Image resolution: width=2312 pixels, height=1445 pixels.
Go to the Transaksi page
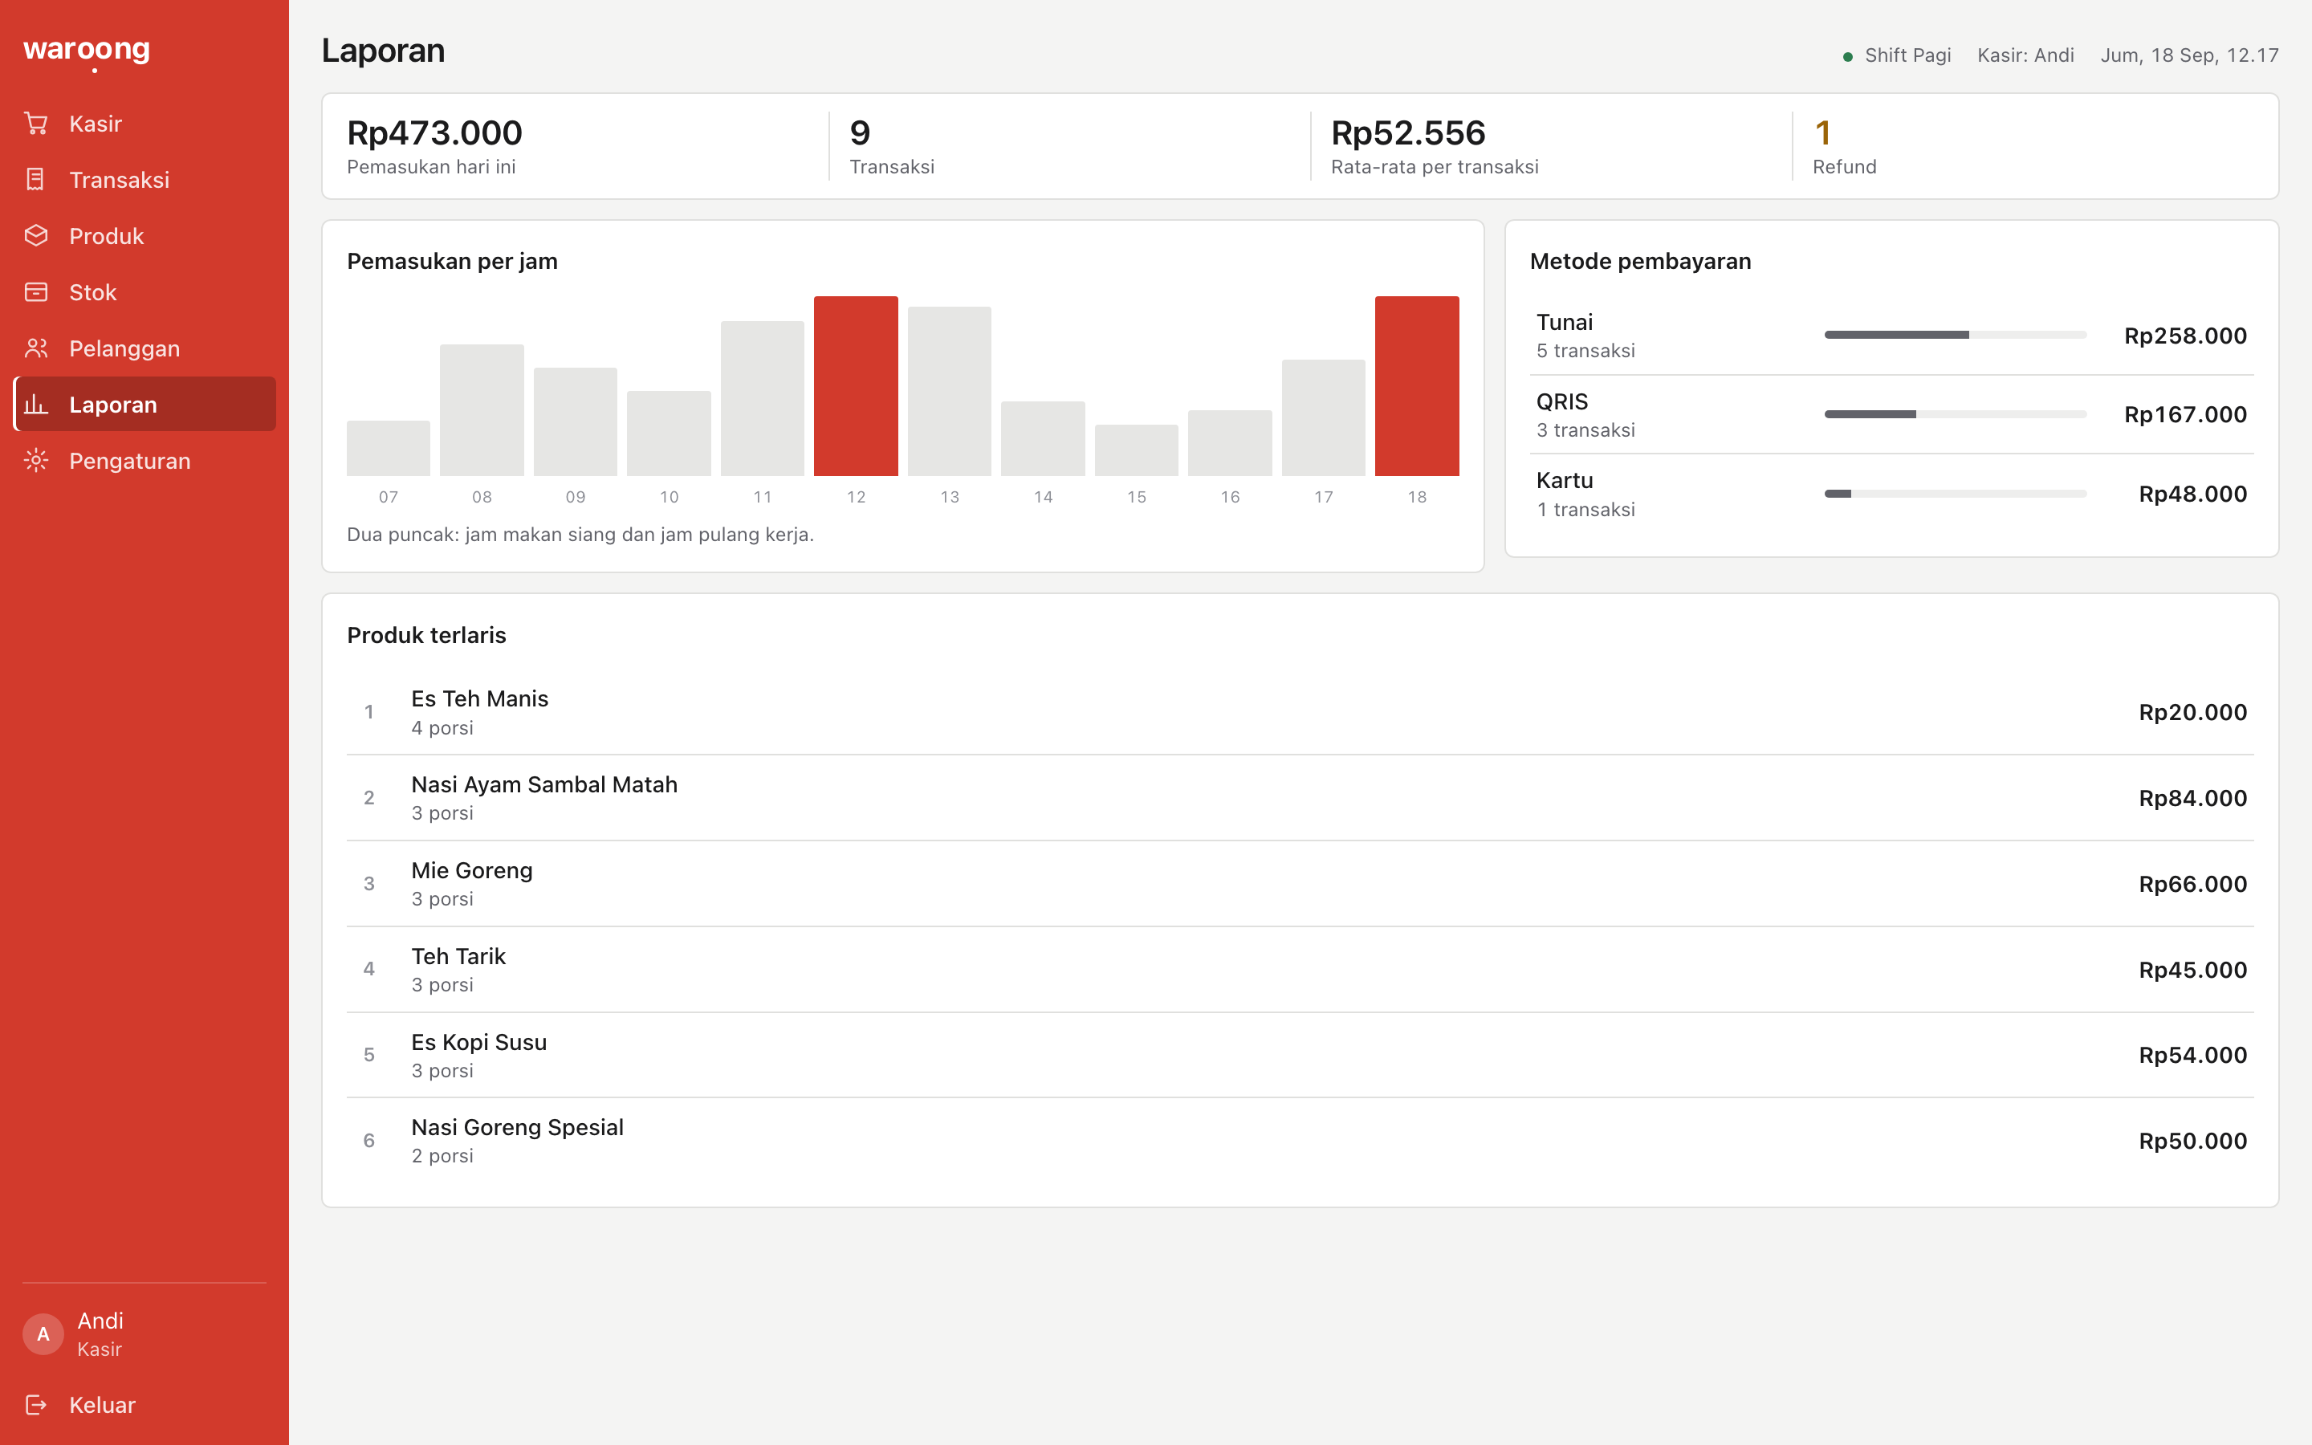pos(144,180)
